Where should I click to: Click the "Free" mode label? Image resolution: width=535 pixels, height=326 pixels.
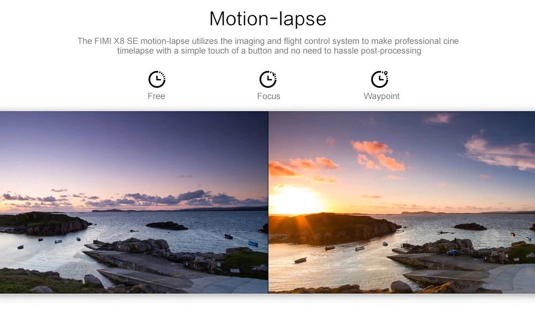pyautogui.click(x=156, y=96)
